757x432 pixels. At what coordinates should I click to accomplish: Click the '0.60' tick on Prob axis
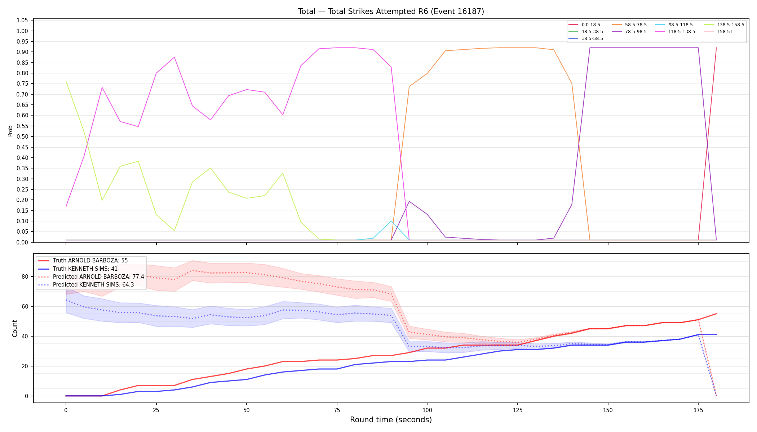tap(22, 116)
